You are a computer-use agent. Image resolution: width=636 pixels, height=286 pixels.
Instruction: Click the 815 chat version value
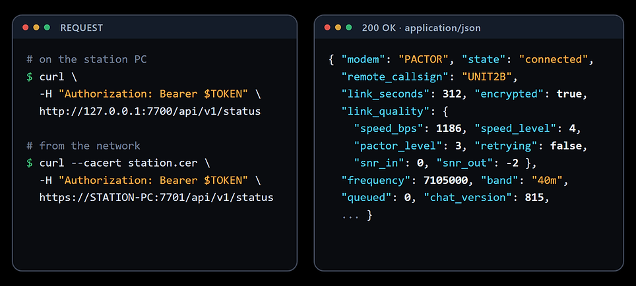534,198
